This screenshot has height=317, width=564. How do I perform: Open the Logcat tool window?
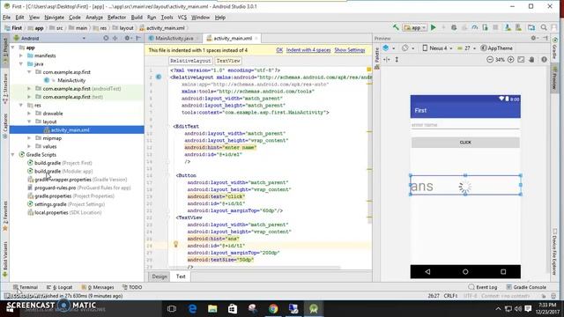60,287
